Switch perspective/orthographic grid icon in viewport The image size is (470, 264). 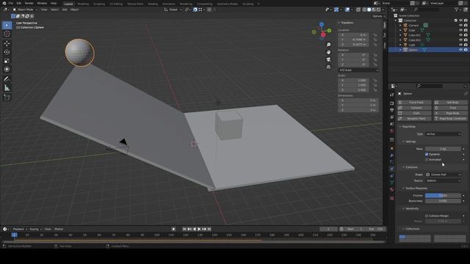click(328, 67)
